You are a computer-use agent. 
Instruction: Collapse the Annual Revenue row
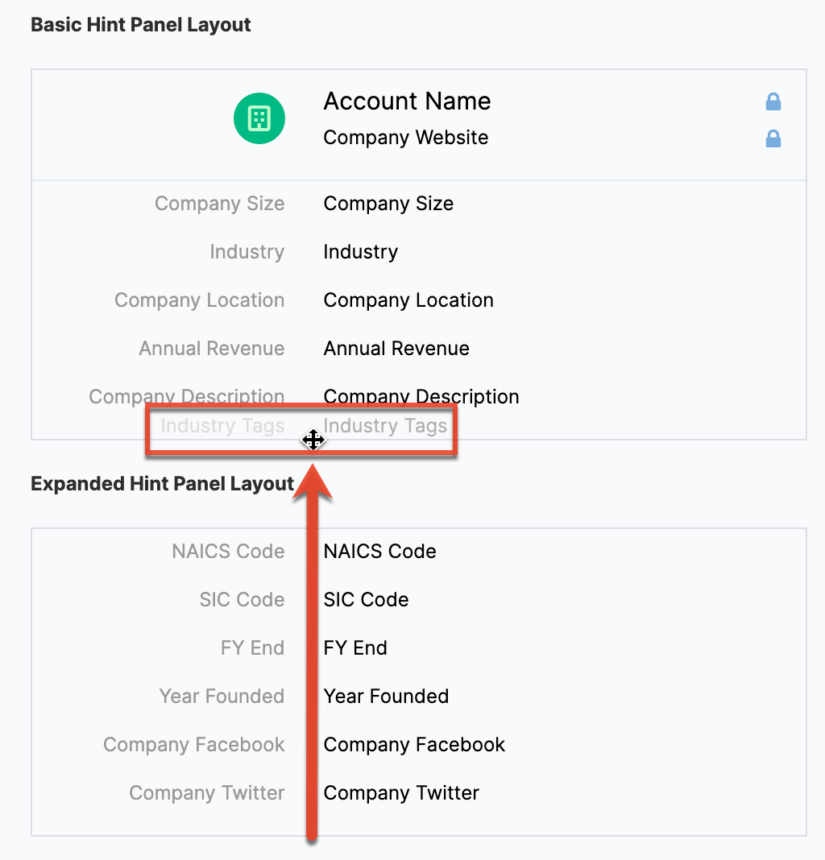(396, 348)
